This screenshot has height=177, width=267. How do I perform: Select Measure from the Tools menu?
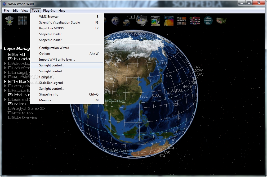(67, 100)
